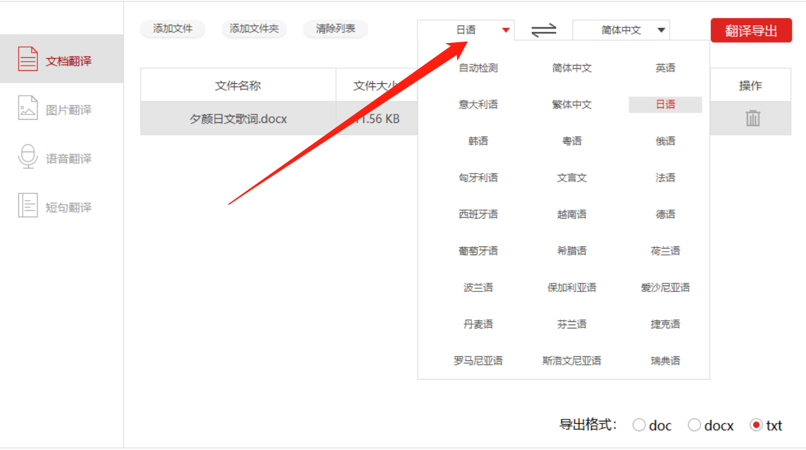Choose 罗马尼亚语 from the language list
Image resolution: width=806 pixels, height=450 pixels.
click(x=478, y=360)
